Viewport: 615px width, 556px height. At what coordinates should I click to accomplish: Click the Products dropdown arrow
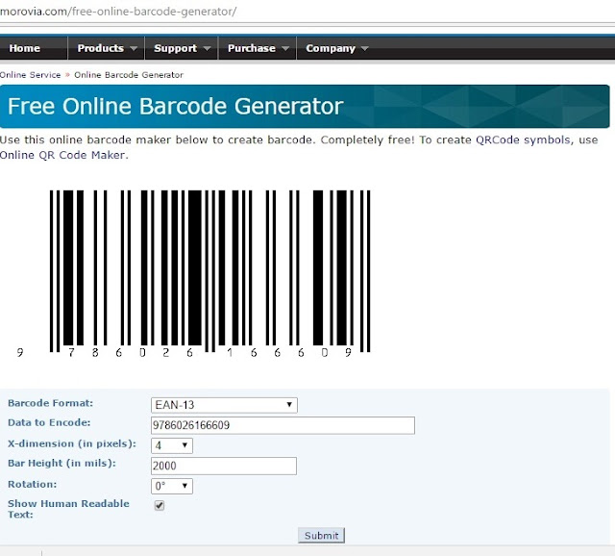point(134,49)
